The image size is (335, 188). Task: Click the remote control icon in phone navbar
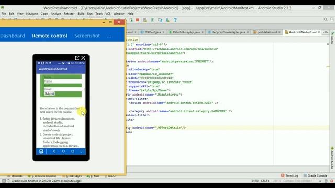click(x=41, y=151)
